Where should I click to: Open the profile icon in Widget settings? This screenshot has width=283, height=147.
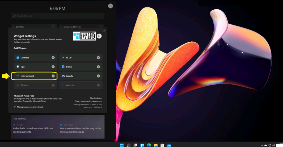pos(99,36)
